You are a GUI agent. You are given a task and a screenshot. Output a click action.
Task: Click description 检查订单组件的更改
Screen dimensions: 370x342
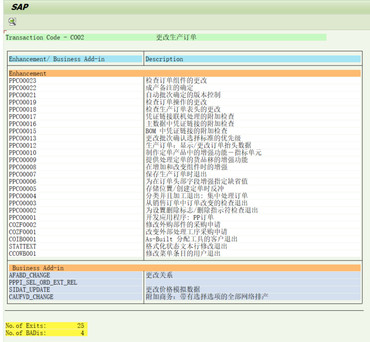(x=176, y=81)
